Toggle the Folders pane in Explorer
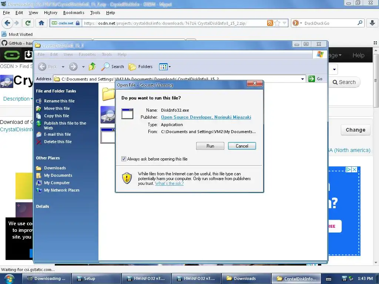379x284 pixels. (140, 67)
